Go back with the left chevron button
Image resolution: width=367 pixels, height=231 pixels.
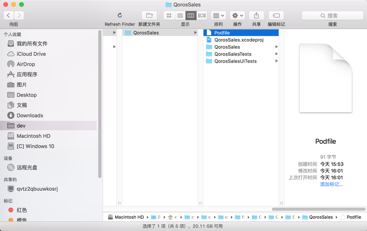(x=9, y=16)
